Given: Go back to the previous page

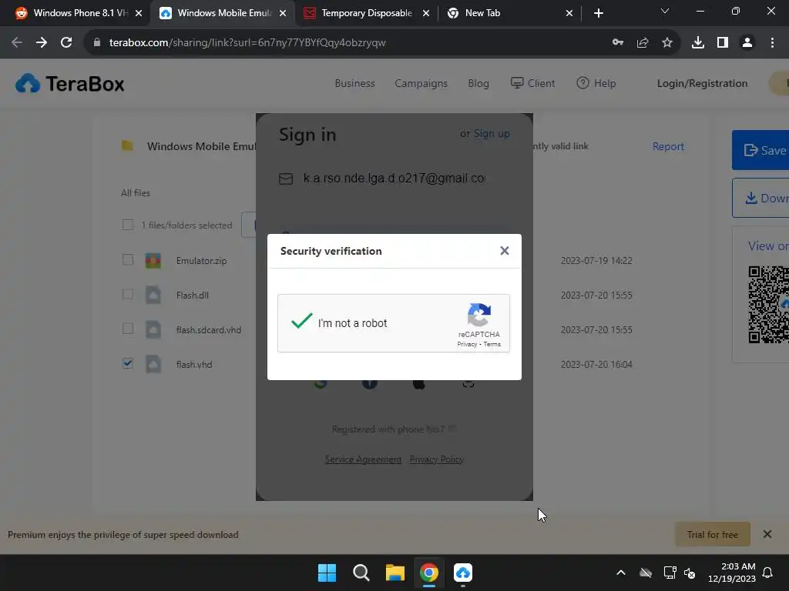Looking at the screenshot, I should click(x=17, y=43).
